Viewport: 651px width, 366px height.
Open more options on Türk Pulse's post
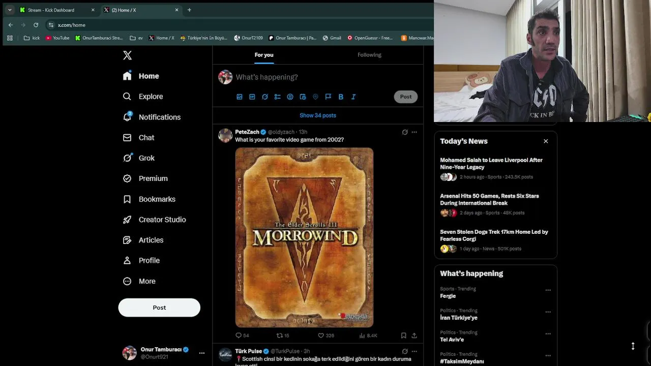414,351
